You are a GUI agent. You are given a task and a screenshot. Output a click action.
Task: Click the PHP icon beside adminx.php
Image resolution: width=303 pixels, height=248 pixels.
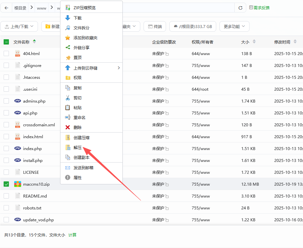[17, 101]
